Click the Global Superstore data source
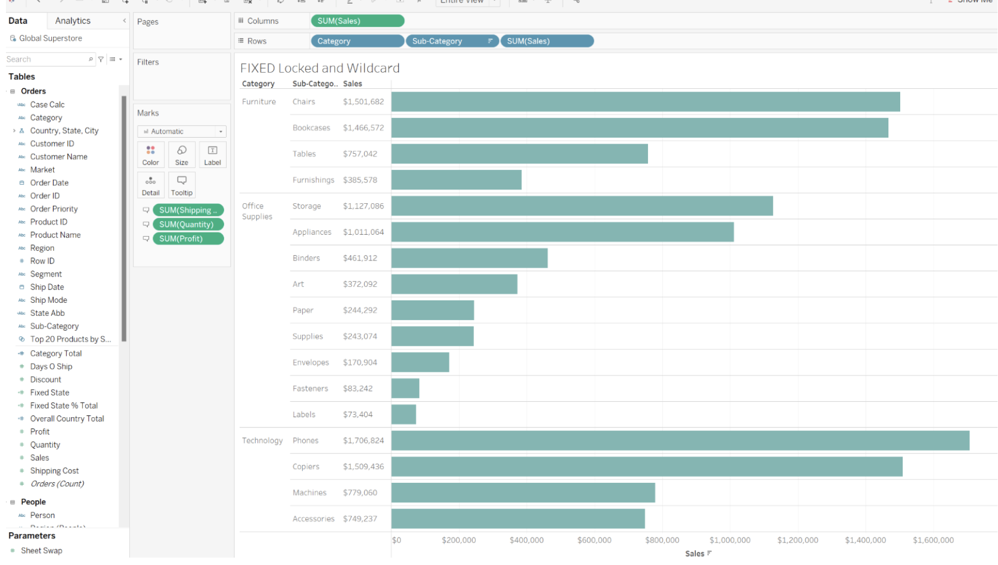 (51, 38)
